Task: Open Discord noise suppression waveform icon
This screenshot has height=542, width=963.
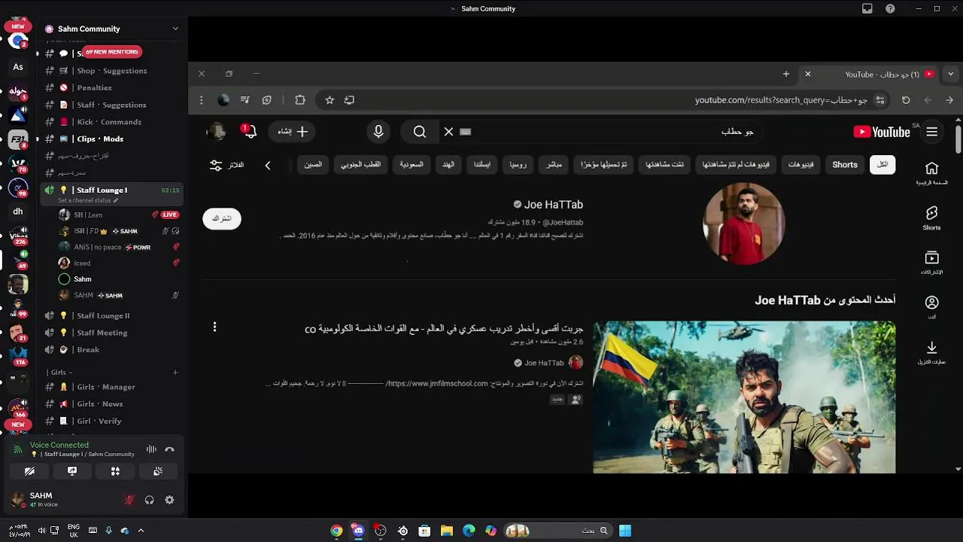Action: (151, 449)
